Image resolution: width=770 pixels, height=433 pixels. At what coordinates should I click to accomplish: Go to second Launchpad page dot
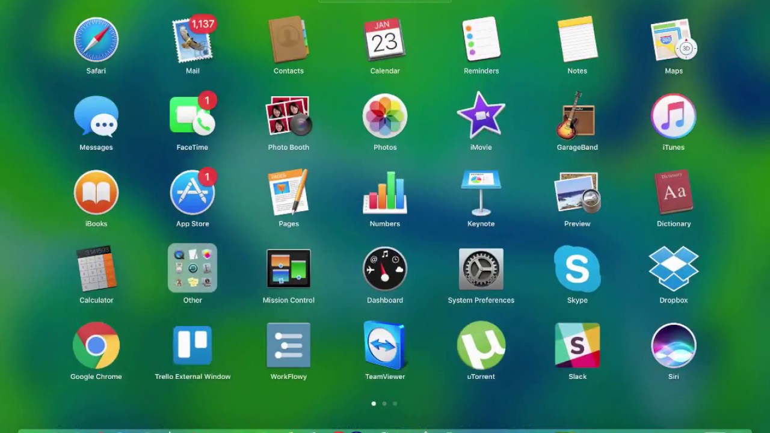[384, 404]
